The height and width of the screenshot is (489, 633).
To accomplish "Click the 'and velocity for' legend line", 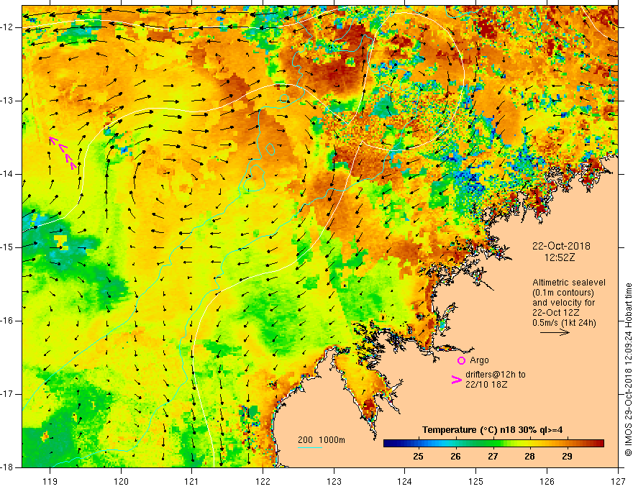I will 563,303.
